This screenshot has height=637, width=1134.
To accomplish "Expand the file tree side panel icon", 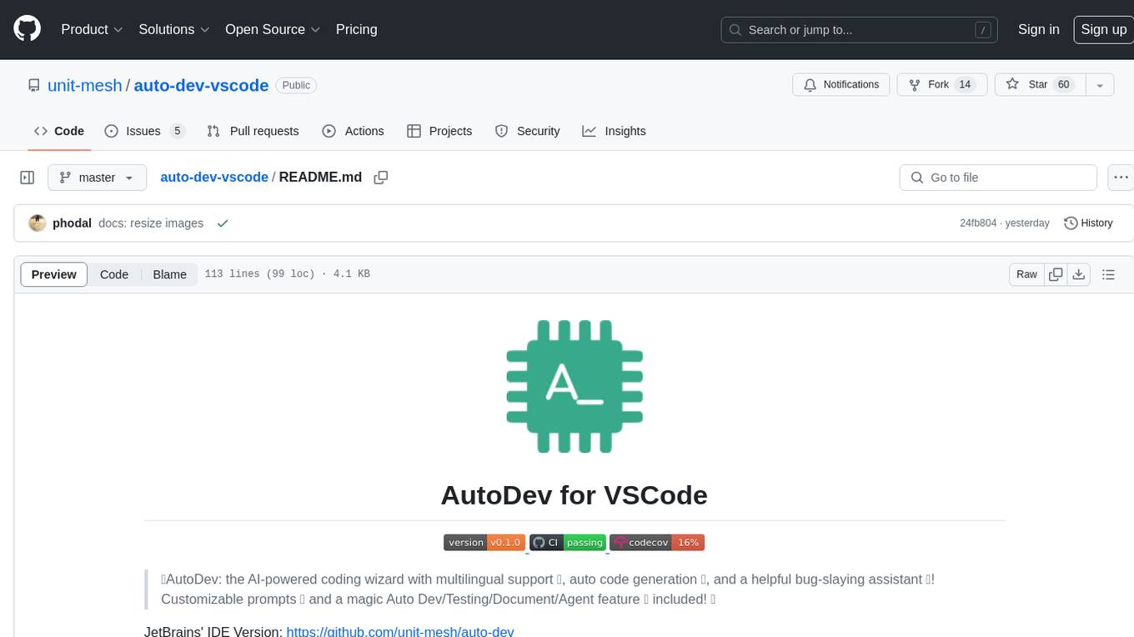I will click(x=28, y=178).
